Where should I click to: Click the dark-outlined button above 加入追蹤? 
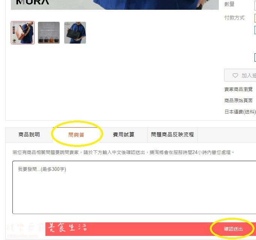pyautogui.click(x=255, y=57)
